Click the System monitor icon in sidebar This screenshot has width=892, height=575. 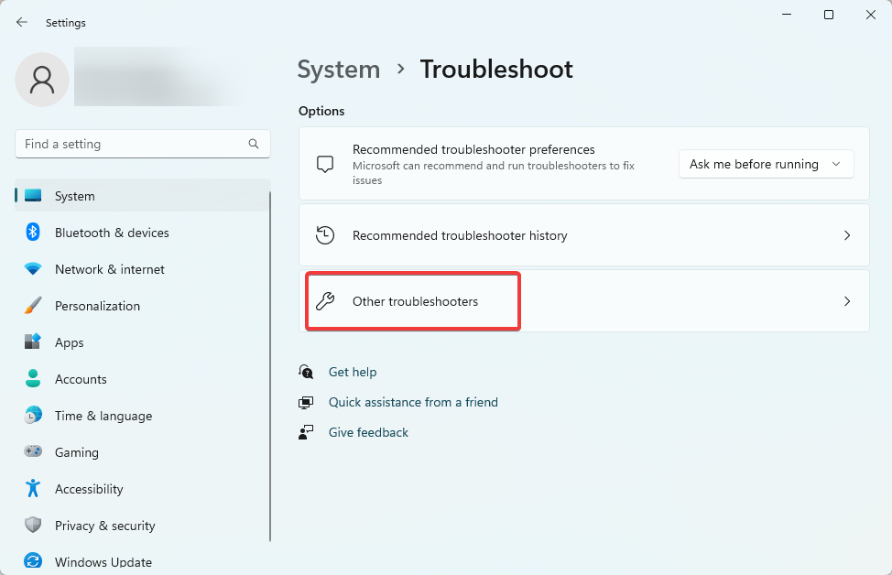pos(33,196)
